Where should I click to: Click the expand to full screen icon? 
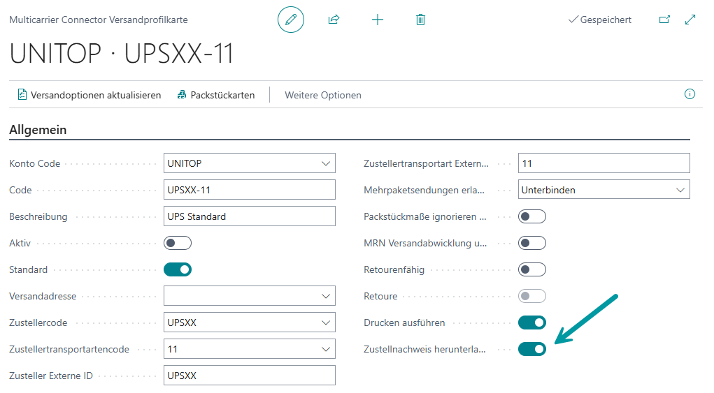[x=690, y=20]
